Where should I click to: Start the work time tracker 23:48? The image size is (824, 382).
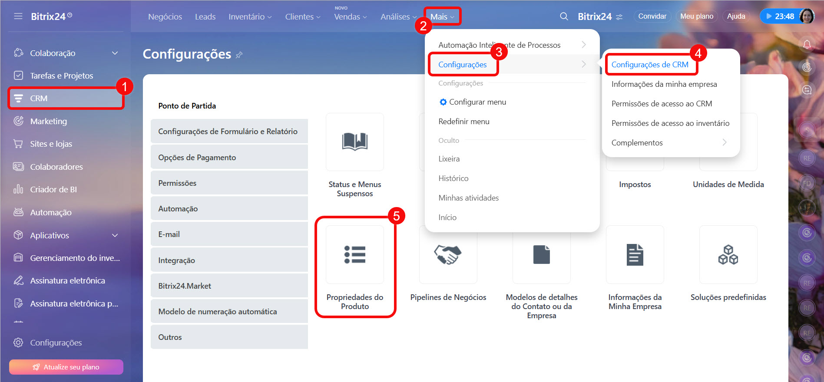click(780, 16)
